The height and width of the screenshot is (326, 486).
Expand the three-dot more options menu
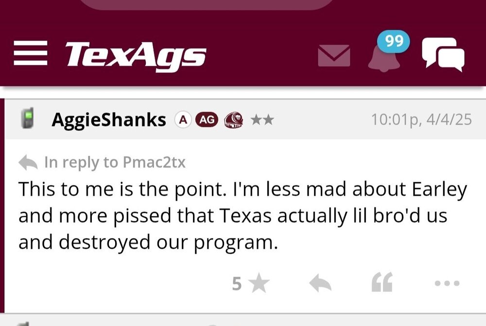coord(447,283)
